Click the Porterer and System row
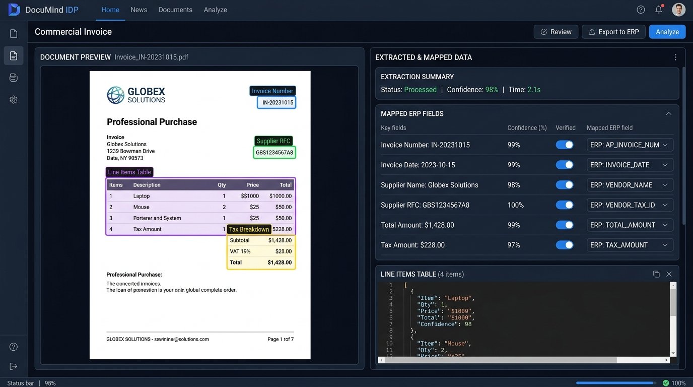The width and height of the screenshot is (693, 387). pos(200,218)
